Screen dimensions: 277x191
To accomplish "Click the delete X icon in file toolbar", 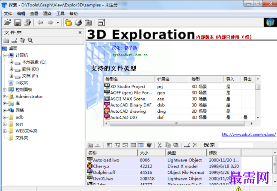I will pos(195,145).
